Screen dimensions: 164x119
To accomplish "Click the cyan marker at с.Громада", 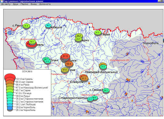I will click(106, 91).
